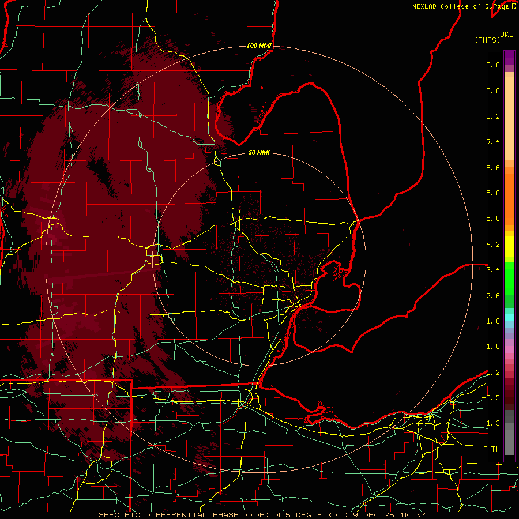
Task: Pick the purple top segment of color bar
Action: click(509, 58)
